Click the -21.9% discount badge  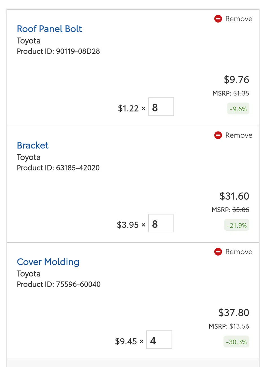(237, 226)
